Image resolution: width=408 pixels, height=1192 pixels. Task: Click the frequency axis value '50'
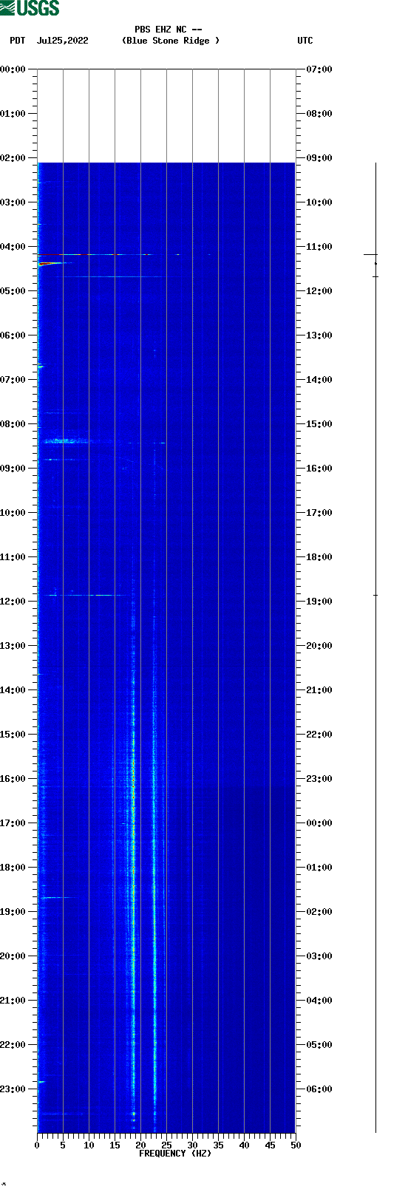point(296,1145)
